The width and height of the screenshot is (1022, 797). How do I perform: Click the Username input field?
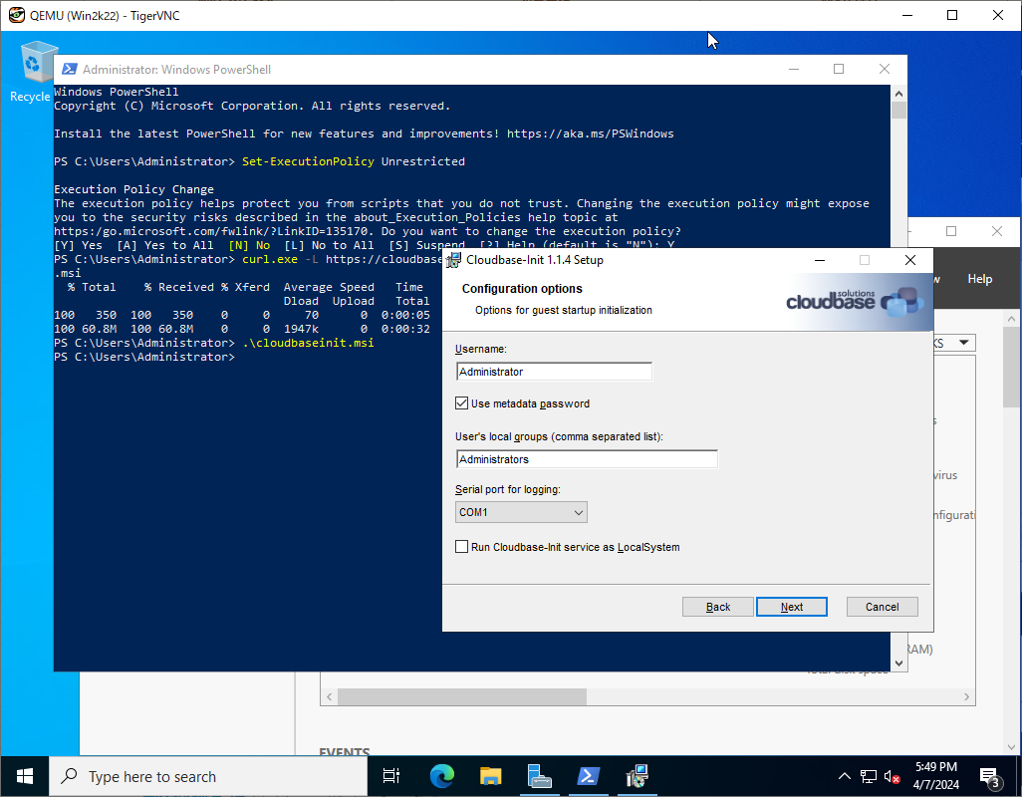click(554, 372)
